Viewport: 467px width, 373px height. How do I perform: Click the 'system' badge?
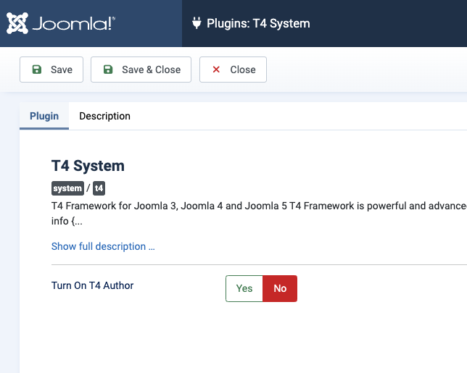(67, 188)
